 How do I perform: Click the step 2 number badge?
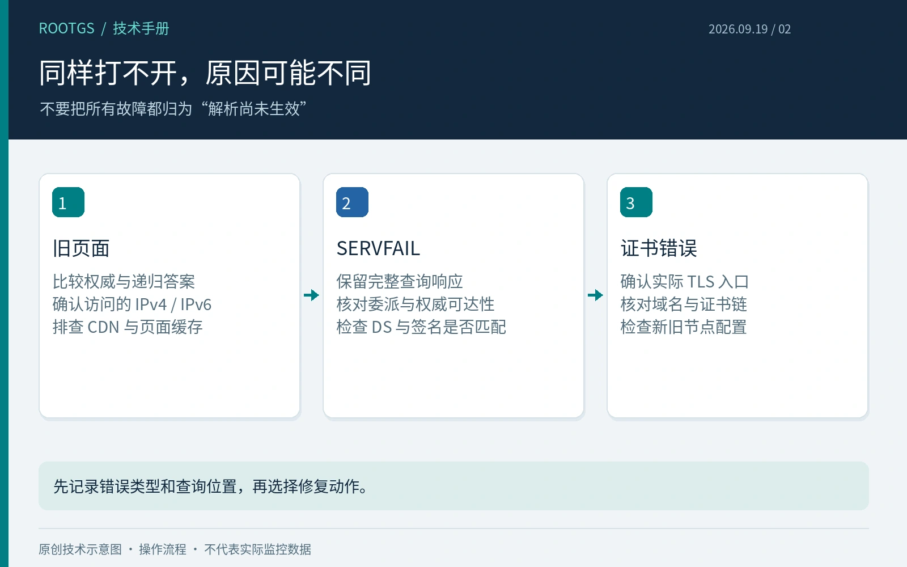(352, 202)
